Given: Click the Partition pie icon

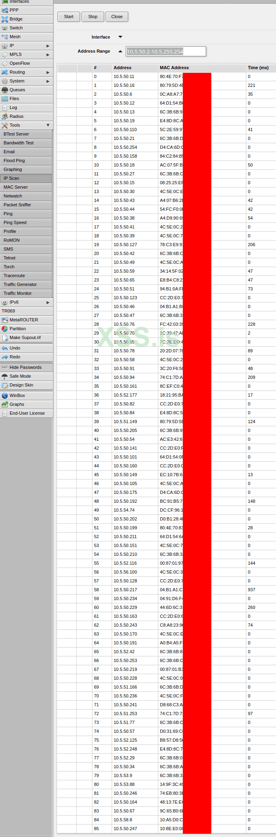Looking at the screenshot, I should [5, 329].
